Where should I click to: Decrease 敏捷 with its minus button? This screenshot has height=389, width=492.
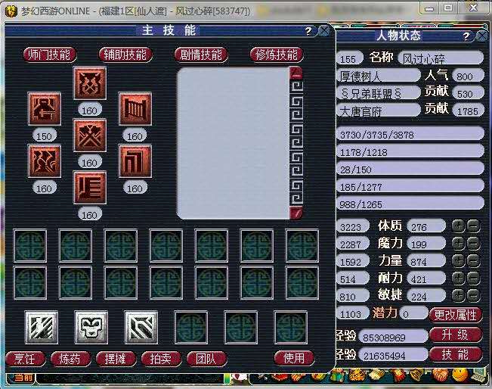(473, 295)
